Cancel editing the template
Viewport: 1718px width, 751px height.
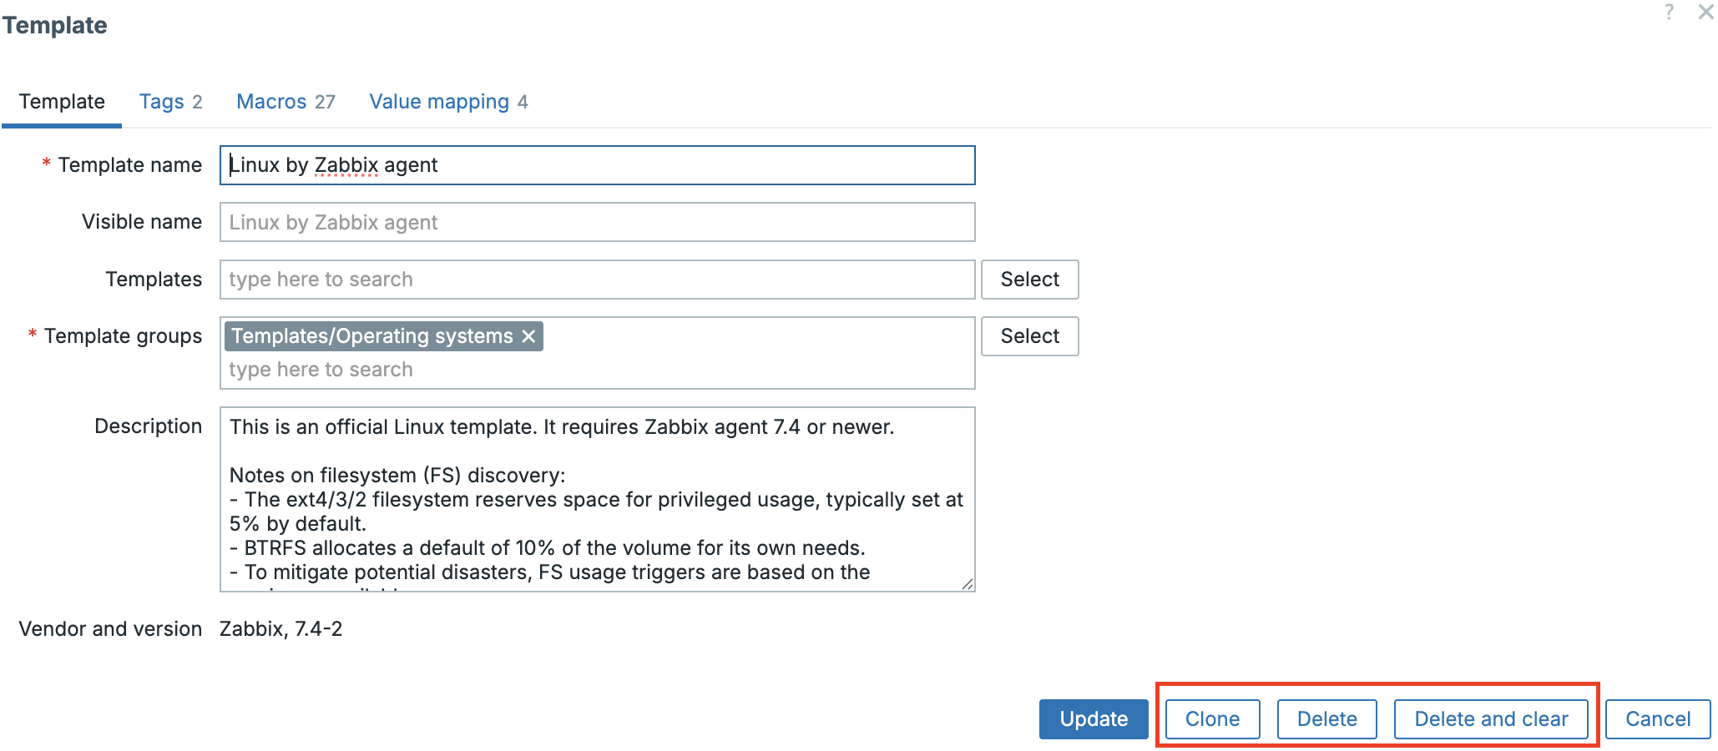tap(1656, 718)
